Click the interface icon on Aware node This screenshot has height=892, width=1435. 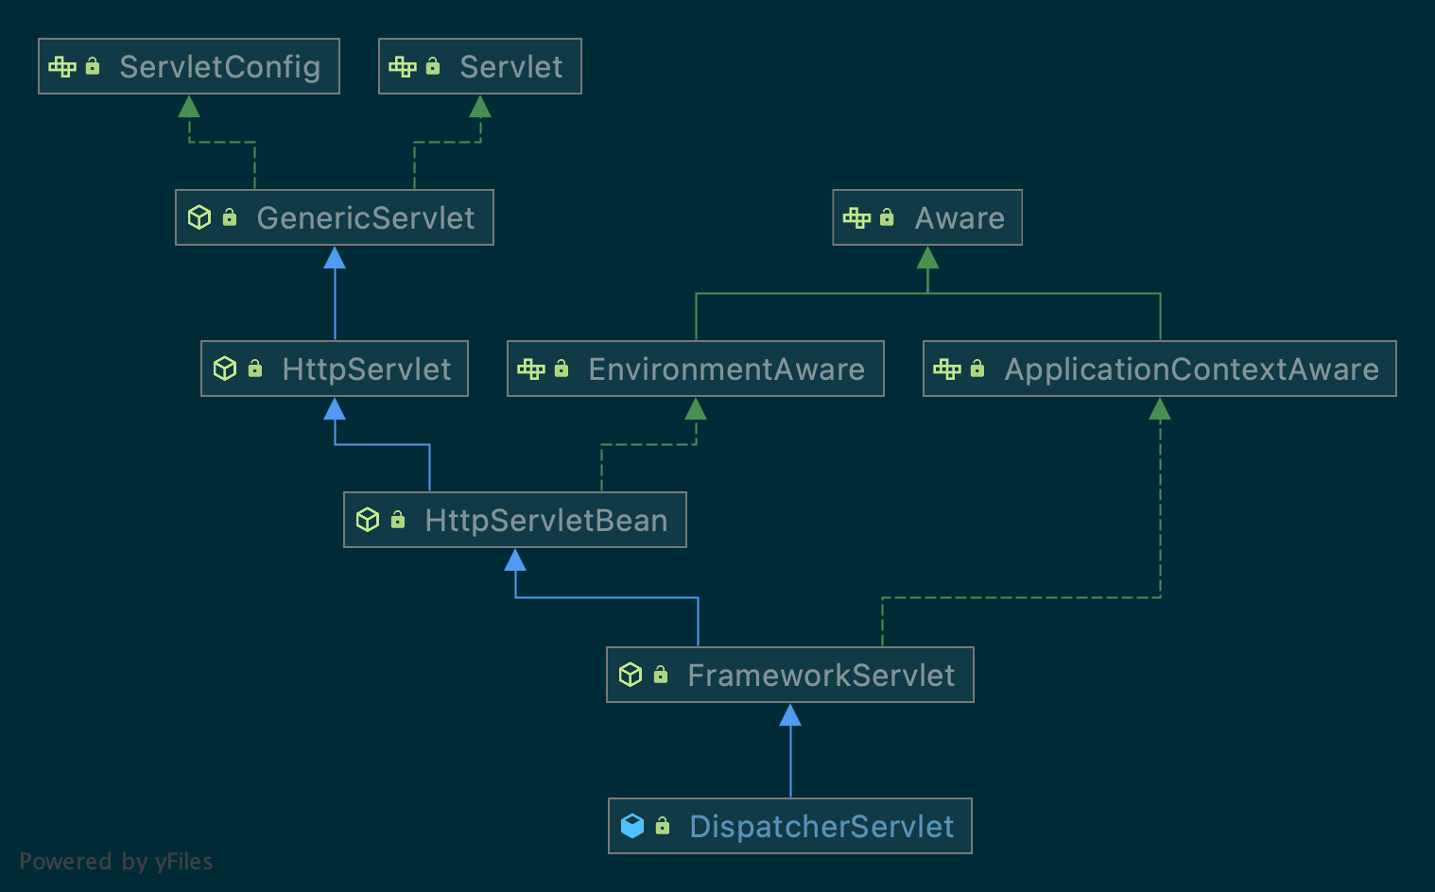click(x=857, y=217)
